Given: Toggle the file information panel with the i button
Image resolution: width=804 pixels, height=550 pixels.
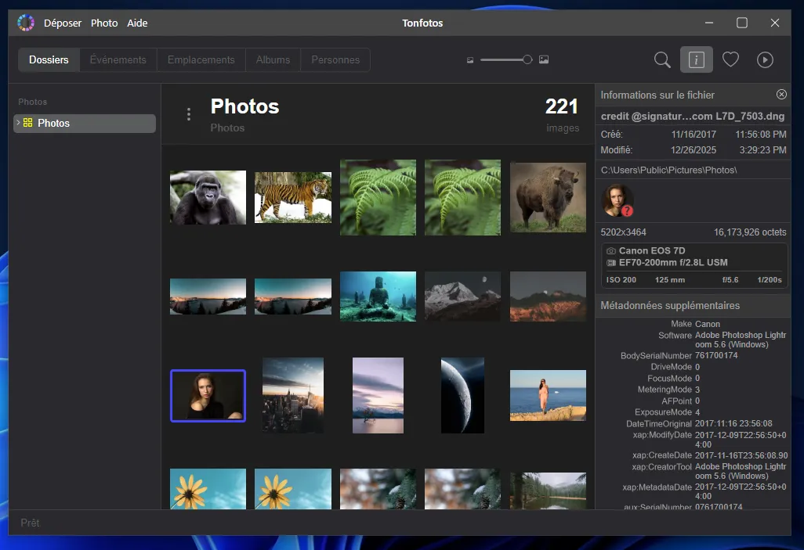Looking at the screenshot, I should tap(697, 59).
